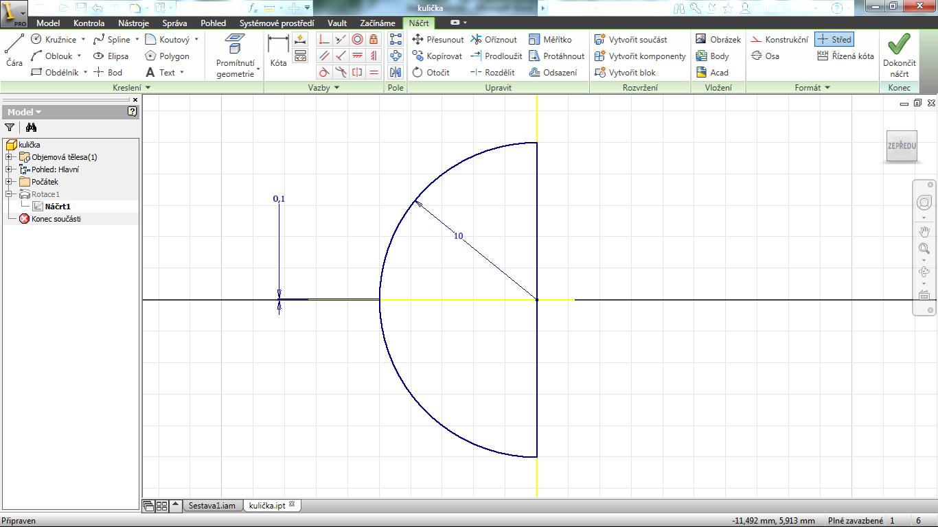938x527 pixels.
Task: Open the Oblouk dropdown arrow
Action: [x=79, y=56]
